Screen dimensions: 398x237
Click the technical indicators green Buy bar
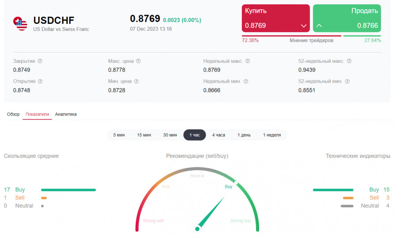[333, 190]
